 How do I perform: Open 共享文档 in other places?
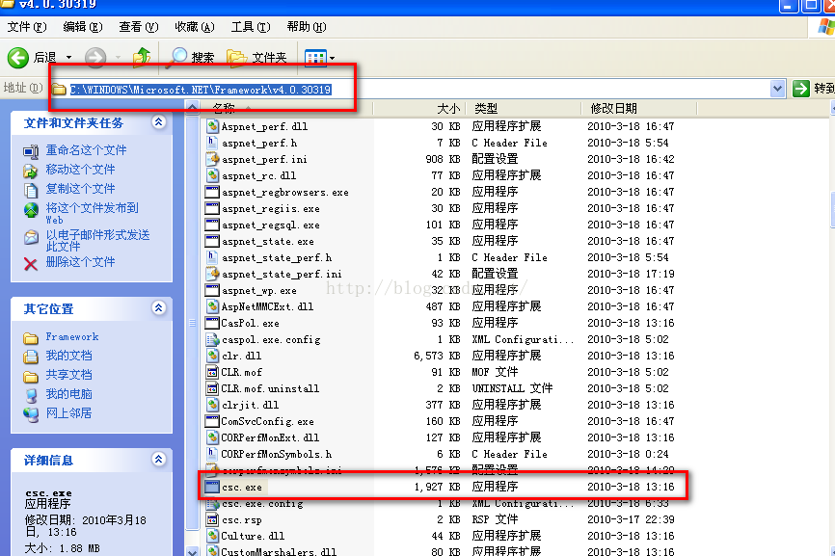pos(68,375)
